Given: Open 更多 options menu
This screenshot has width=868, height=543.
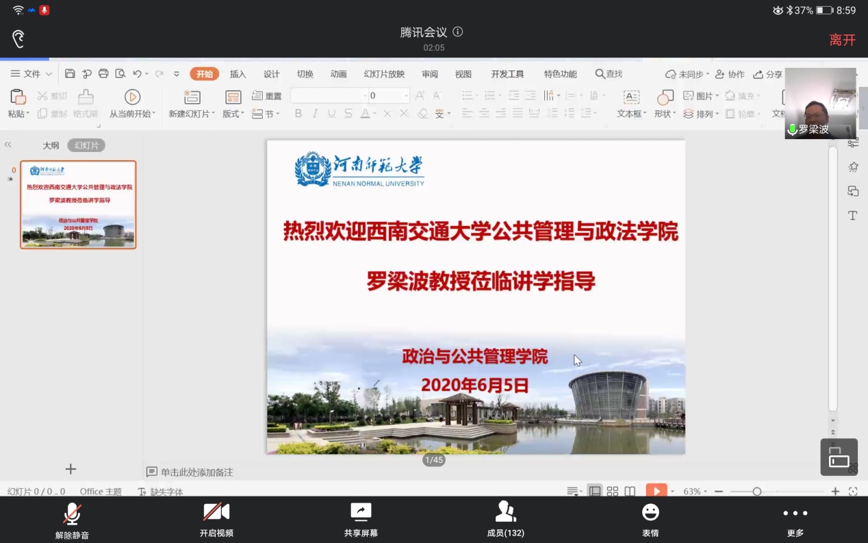Looking at the screenshot, I should click(795, 520).
